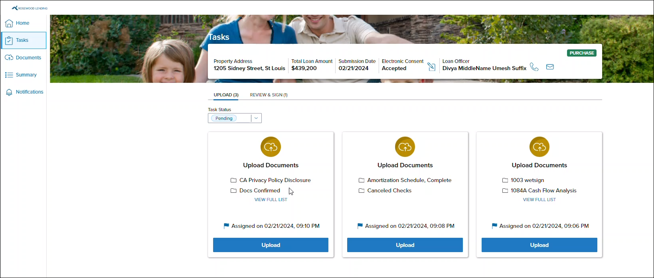This screenshot has width=654, height=278.
Task: Open Home in the sidebar menu
Action: tap(24, 23)
